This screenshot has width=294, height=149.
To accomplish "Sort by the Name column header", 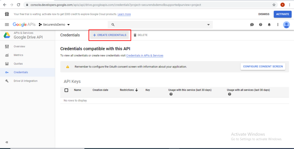I will [x=78, y=90].
